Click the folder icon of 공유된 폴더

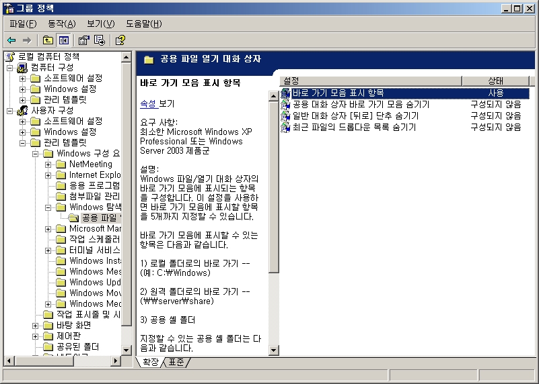point(48,347)
